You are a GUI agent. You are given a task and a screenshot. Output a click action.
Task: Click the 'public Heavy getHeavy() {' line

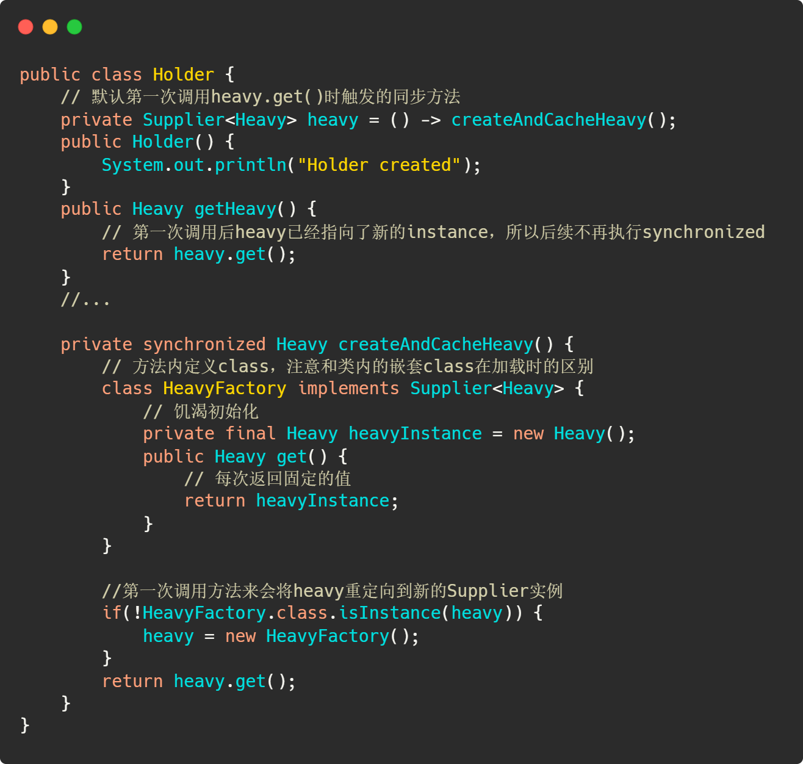click(189, 209)
